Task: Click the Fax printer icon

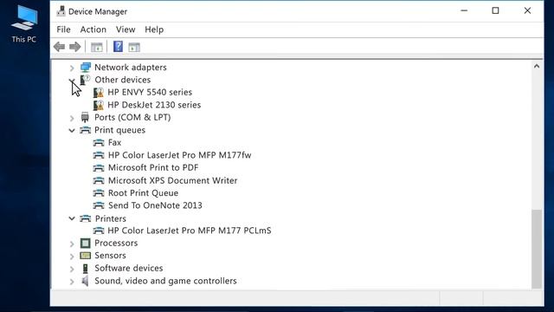Action: click(99, 142)
